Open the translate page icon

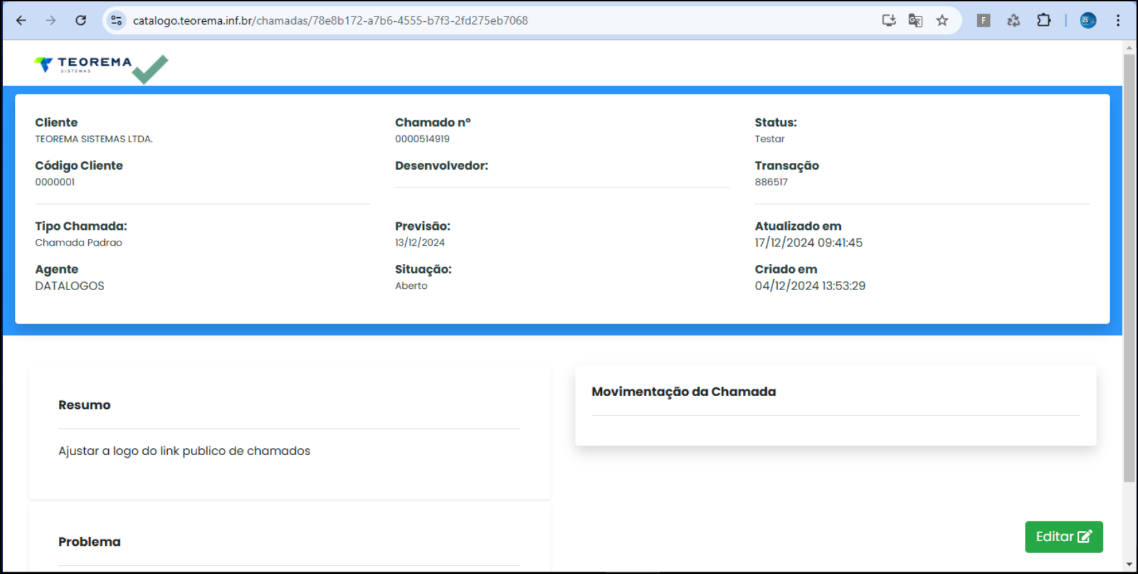coord(915,21)
